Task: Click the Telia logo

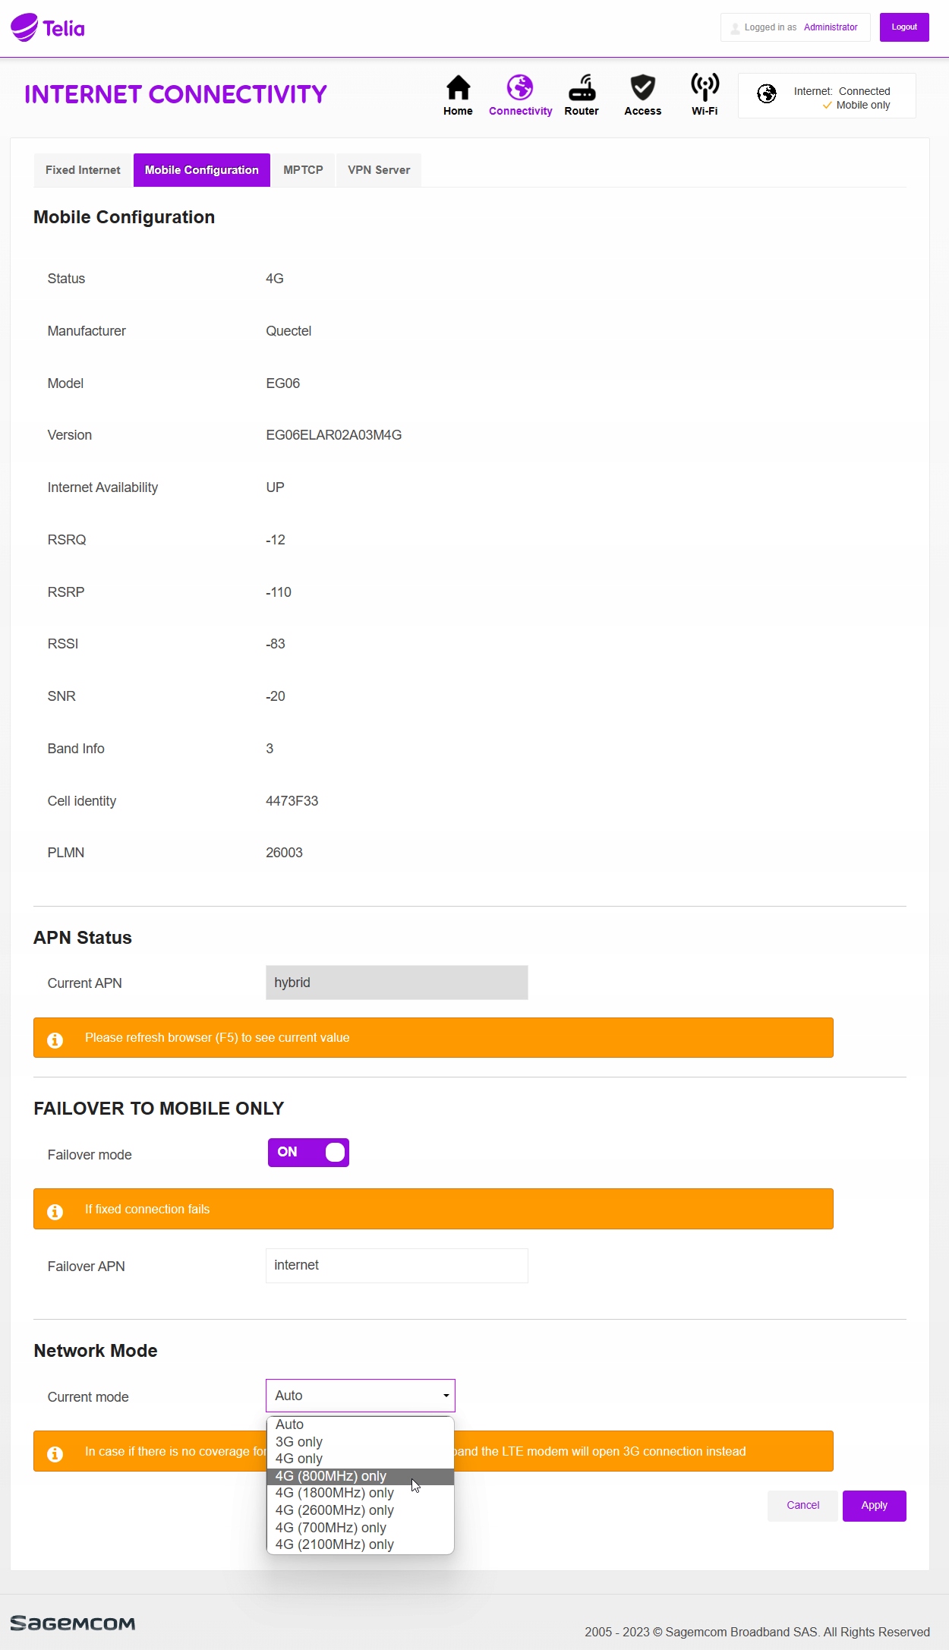Action: 47,28
